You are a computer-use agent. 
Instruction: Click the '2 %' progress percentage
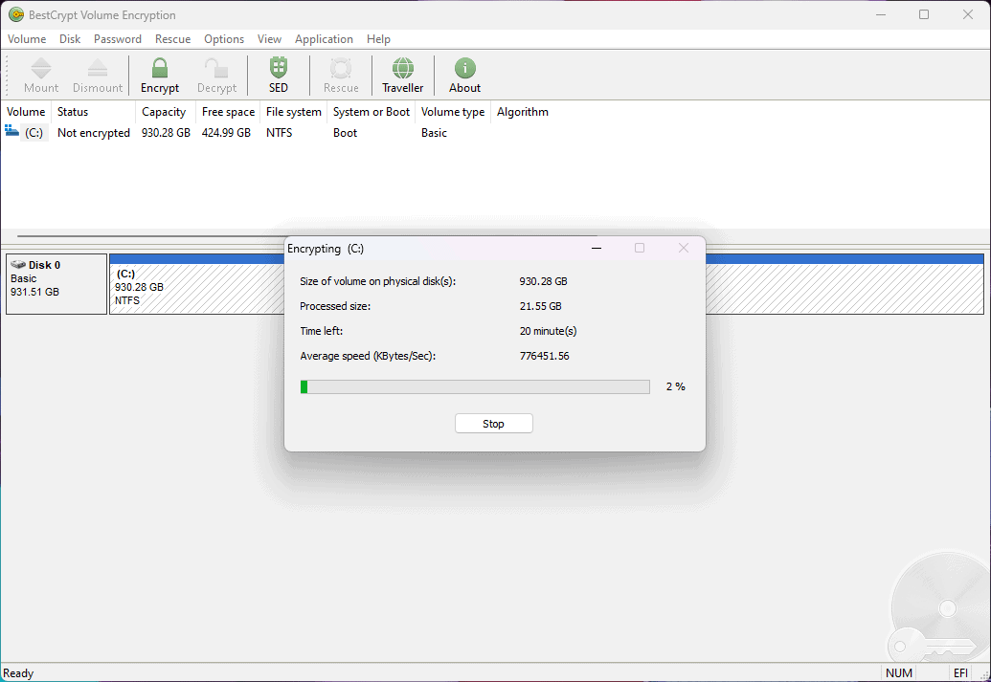(x=676, y=386)
